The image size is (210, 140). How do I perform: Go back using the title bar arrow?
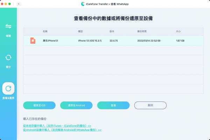coord(19,4)
